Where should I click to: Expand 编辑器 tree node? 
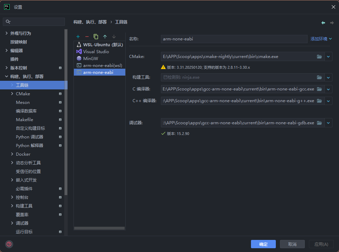(7, 51)
